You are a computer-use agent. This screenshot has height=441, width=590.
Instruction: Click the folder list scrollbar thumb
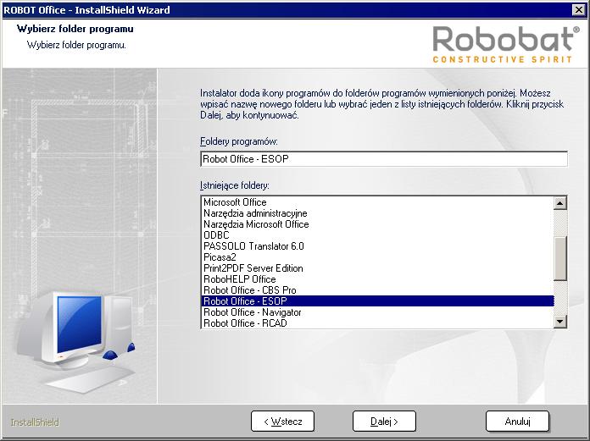[560, 259]
